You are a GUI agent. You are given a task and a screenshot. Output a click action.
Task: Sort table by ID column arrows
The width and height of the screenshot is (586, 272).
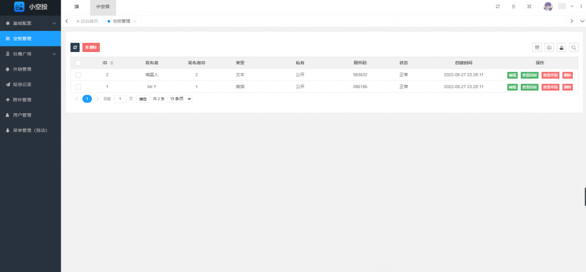point(112,63)
